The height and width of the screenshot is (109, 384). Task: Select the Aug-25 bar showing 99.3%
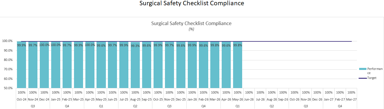[135, 65]
